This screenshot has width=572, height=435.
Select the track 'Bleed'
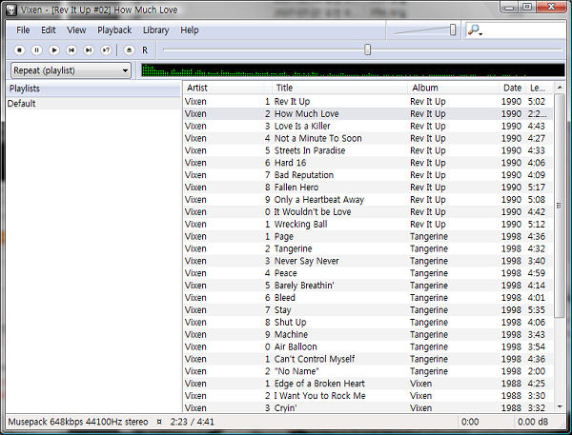(x=368, y=298)
